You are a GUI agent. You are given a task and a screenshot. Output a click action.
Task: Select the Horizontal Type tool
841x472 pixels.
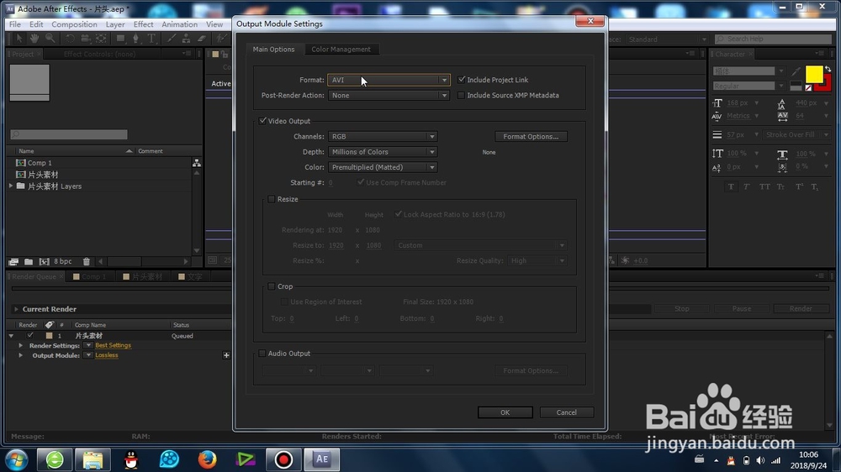tap(151, 38)
